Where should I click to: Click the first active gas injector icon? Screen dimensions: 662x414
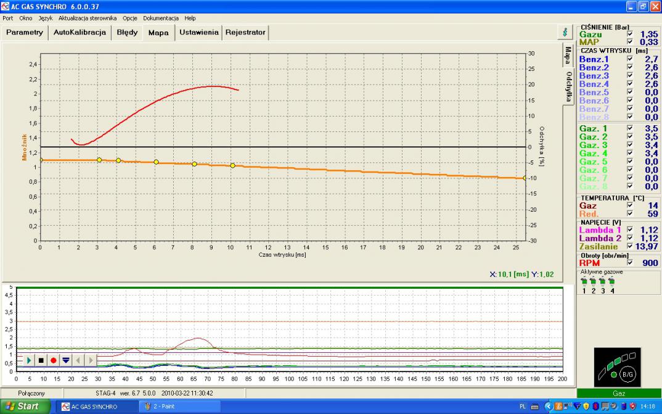pyautogui.click(x=584, y=281)
